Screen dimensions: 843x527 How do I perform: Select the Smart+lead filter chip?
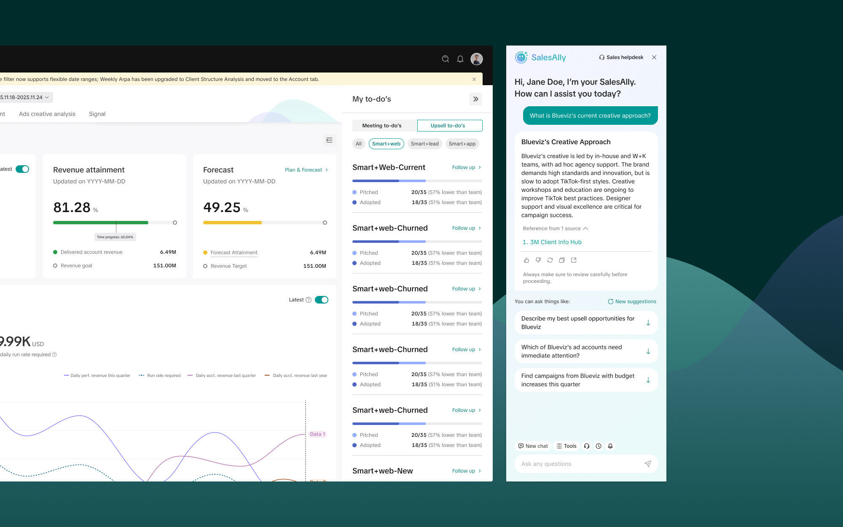[424, 144]
